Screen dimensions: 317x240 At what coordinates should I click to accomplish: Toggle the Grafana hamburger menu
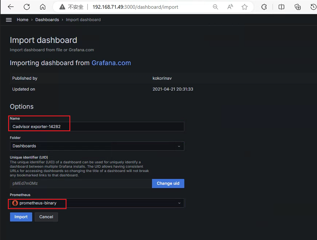coord(9,20)
